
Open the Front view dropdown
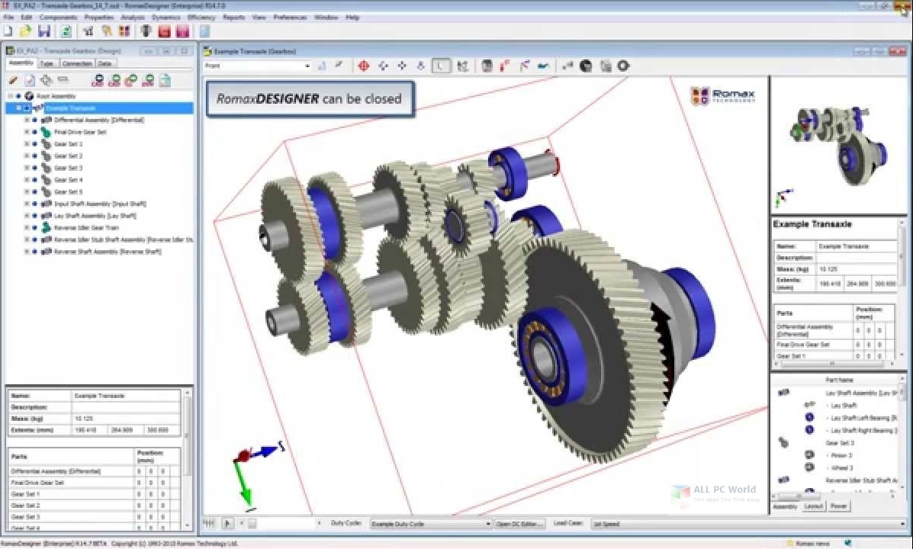tap(307, 66)
